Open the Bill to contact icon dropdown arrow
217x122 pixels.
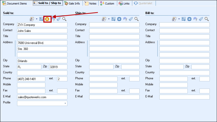click(x=179, y=19)
